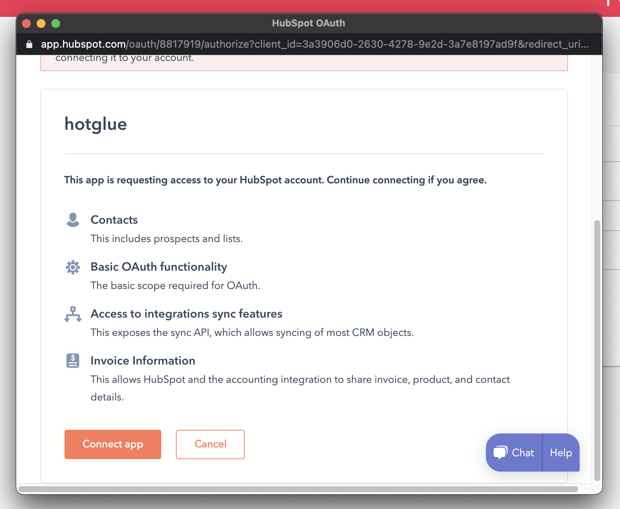This screenshot has height=509, width=620.
Task: Click the Contacts person icon
Action: click(x=73, y=220)
